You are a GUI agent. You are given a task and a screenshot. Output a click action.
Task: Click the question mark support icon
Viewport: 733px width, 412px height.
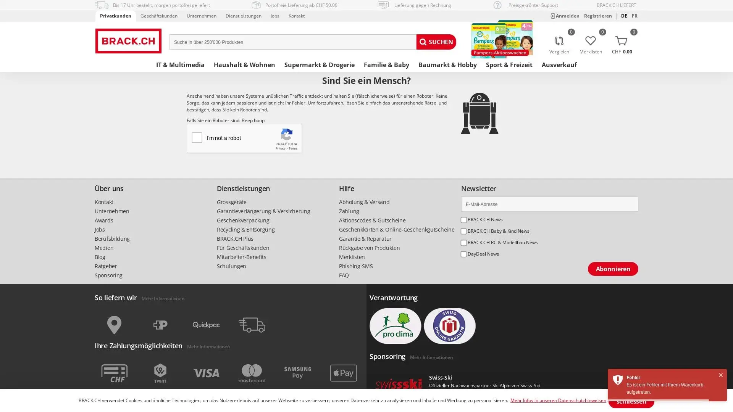click(497, 5)
